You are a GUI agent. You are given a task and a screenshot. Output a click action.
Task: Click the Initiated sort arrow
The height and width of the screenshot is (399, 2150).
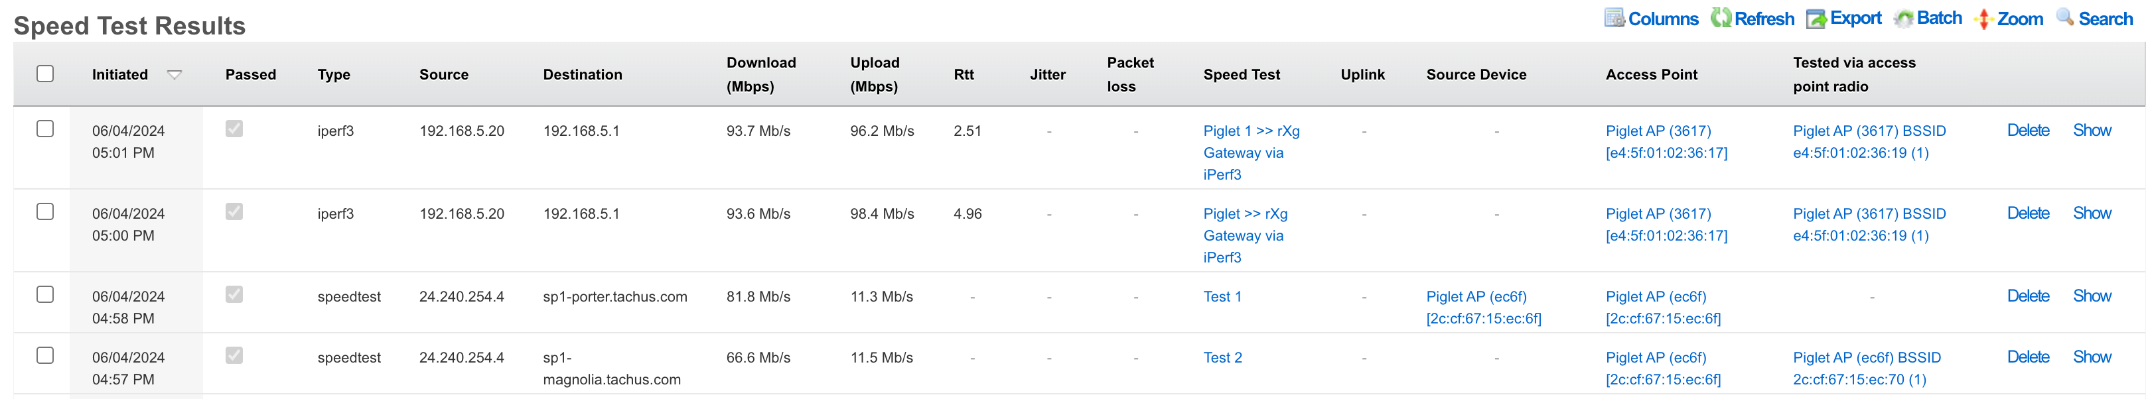point(175,75)
